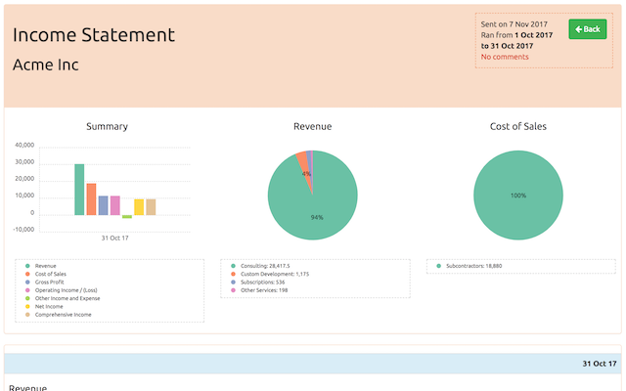Click the green Back button
Screen dimensions: 626x391
(587, 29)
